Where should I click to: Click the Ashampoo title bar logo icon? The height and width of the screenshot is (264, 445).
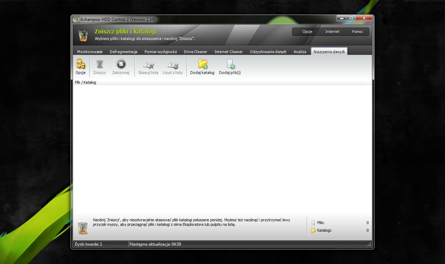click(75, 19)
